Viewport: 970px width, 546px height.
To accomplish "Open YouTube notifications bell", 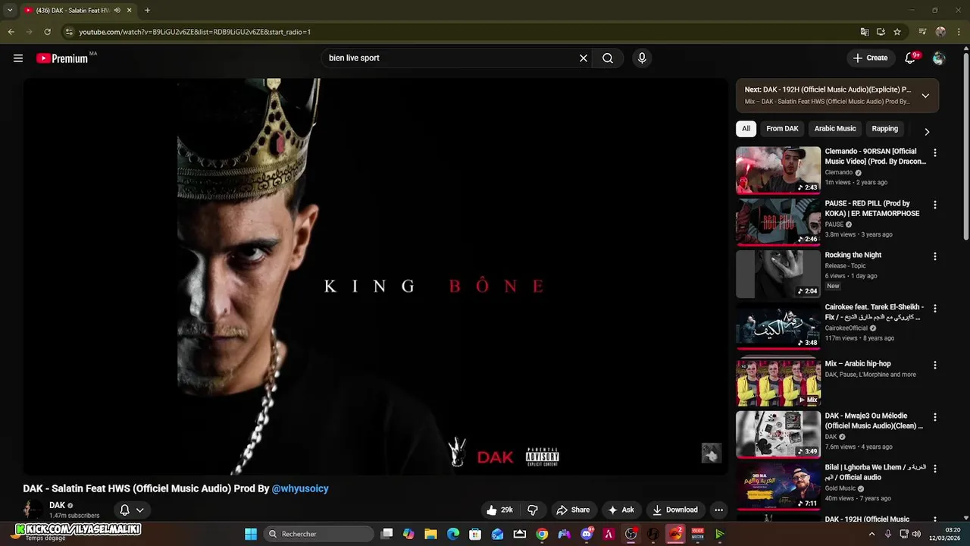I will click(911, 58).
